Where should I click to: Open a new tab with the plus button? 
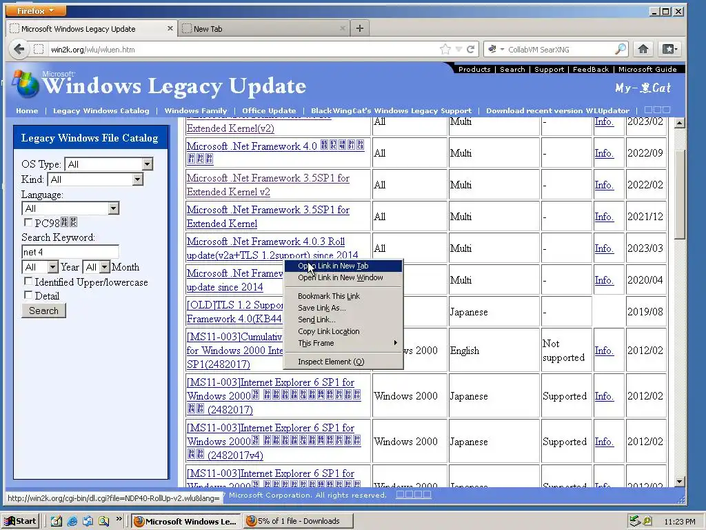[359, 28]
